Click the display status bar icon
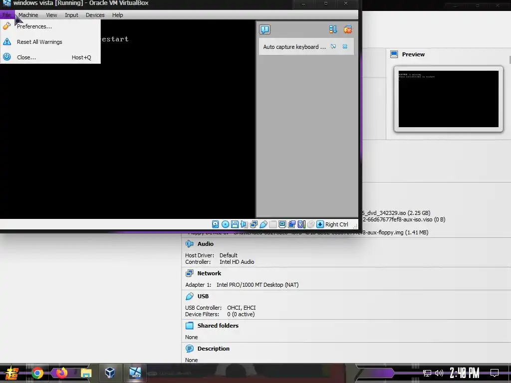The width and height of the screenshot is (511, 383). (282, 224)
